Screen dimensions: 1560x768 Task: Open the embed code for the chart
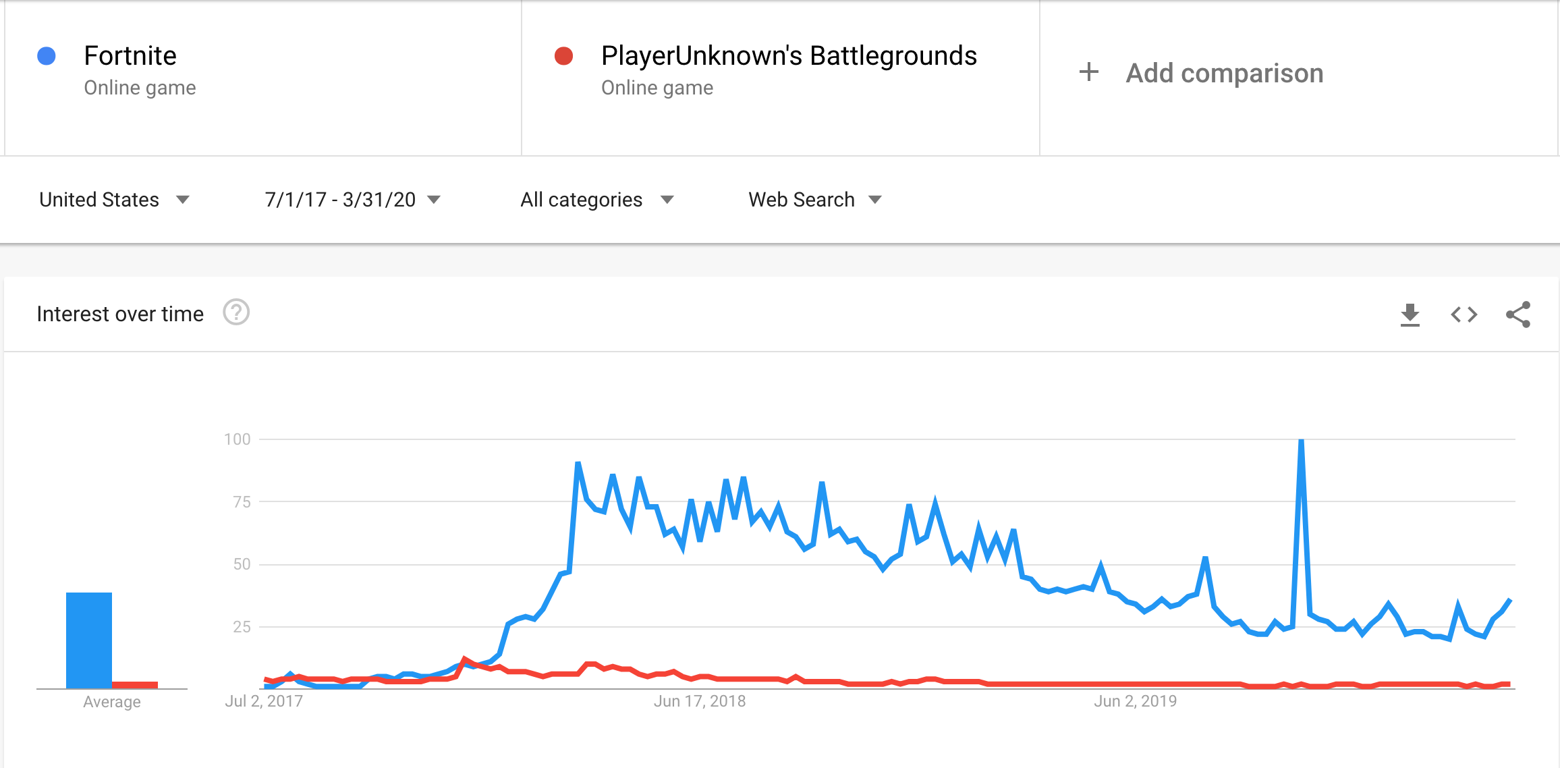point(1463,314)
